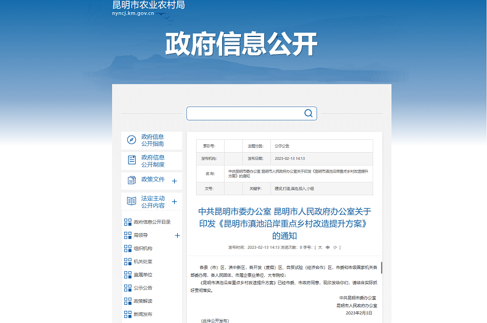Open the 直属单位 menu item

coord(143,275)
